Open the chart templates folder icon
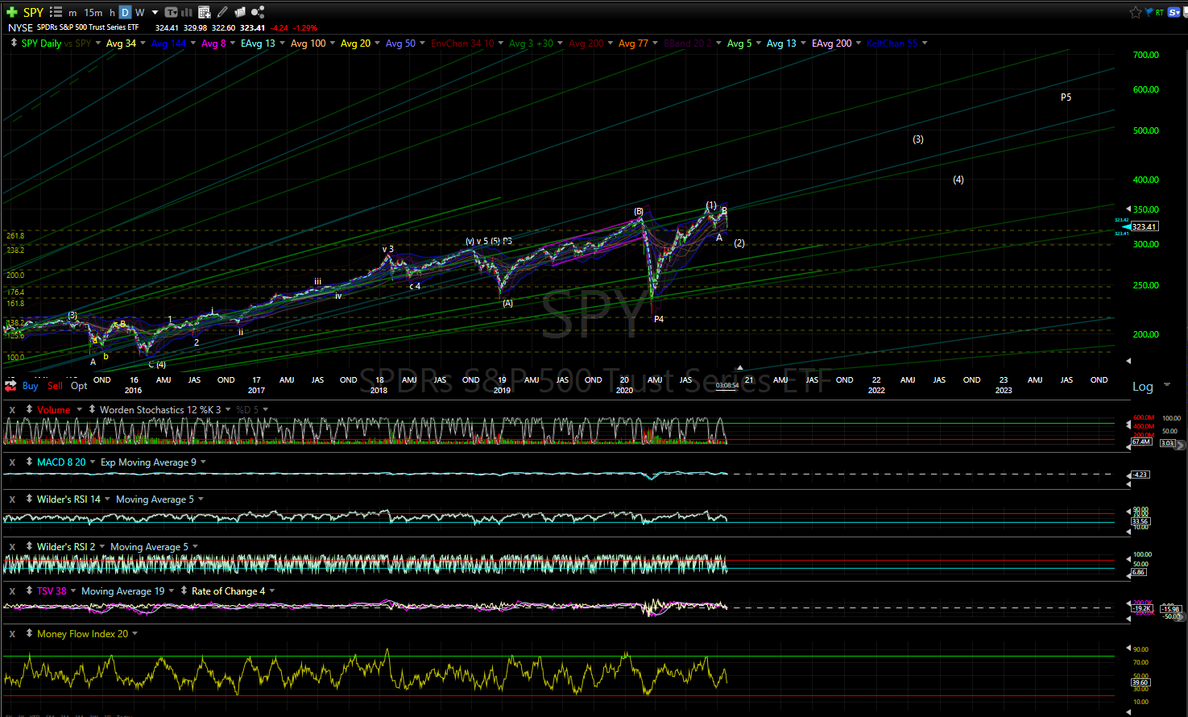 coord(240,12)
